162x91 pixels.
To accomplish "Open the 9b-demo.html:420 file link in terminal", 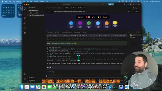I will click(x=64, y=43).
